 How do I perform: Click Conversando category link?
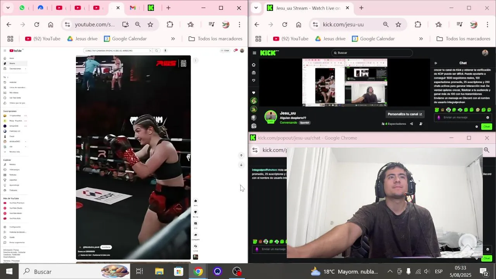pyautogui.click(x=288, y=123)
